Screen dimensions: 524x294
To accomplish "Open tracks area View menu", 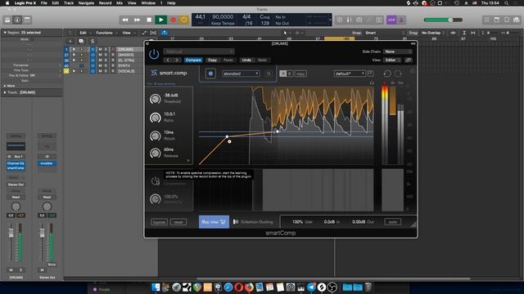I will pyautogui.click(x=128, y=33).
